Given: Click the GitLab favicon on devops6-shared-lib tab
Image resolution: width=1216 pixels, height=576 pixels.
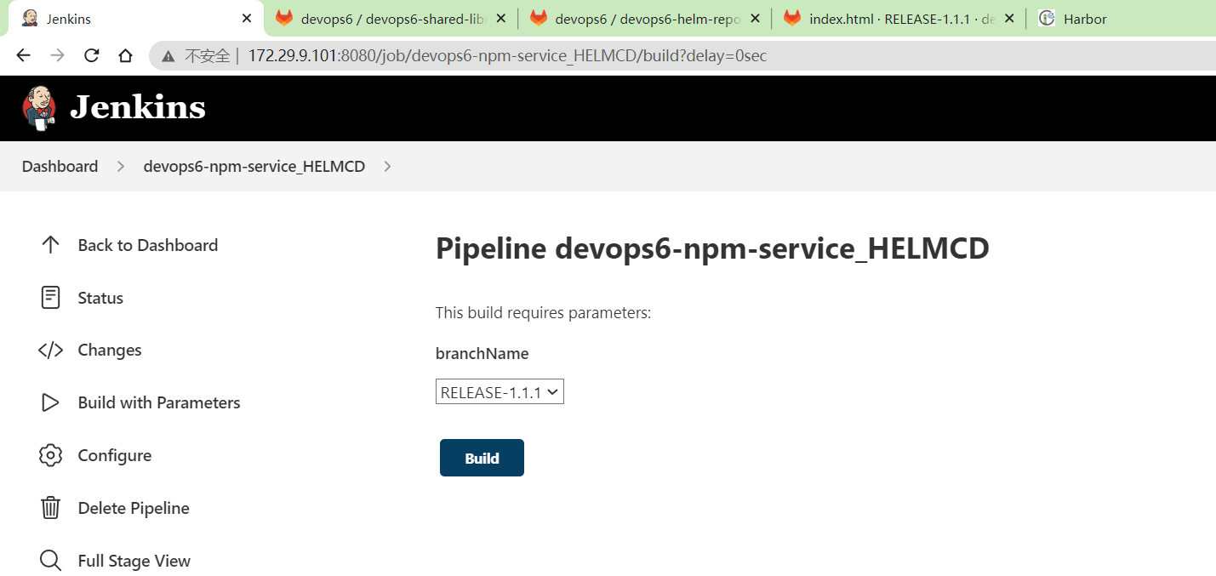Looking at the screenshot, I should click(x=283, y=19).
